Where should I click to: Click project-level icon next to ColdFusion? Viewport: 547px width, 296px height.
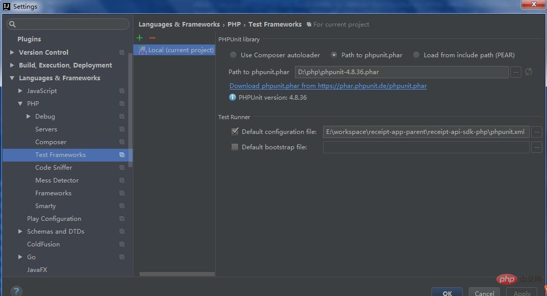tap(122, 244)
